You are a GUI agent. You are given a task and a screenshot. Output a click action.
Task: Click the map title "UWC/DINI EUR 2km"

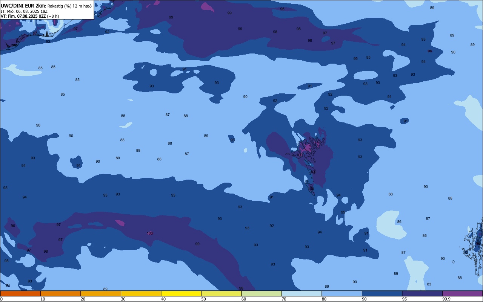coord(23,6)
